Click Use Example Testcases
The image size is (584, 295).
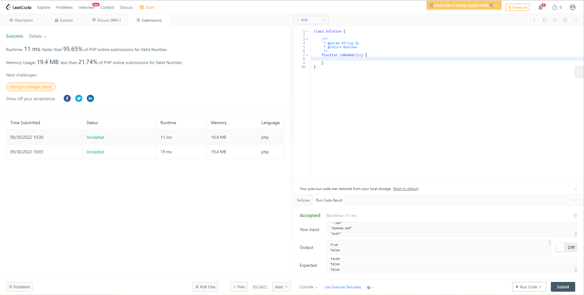click(342, 287)
